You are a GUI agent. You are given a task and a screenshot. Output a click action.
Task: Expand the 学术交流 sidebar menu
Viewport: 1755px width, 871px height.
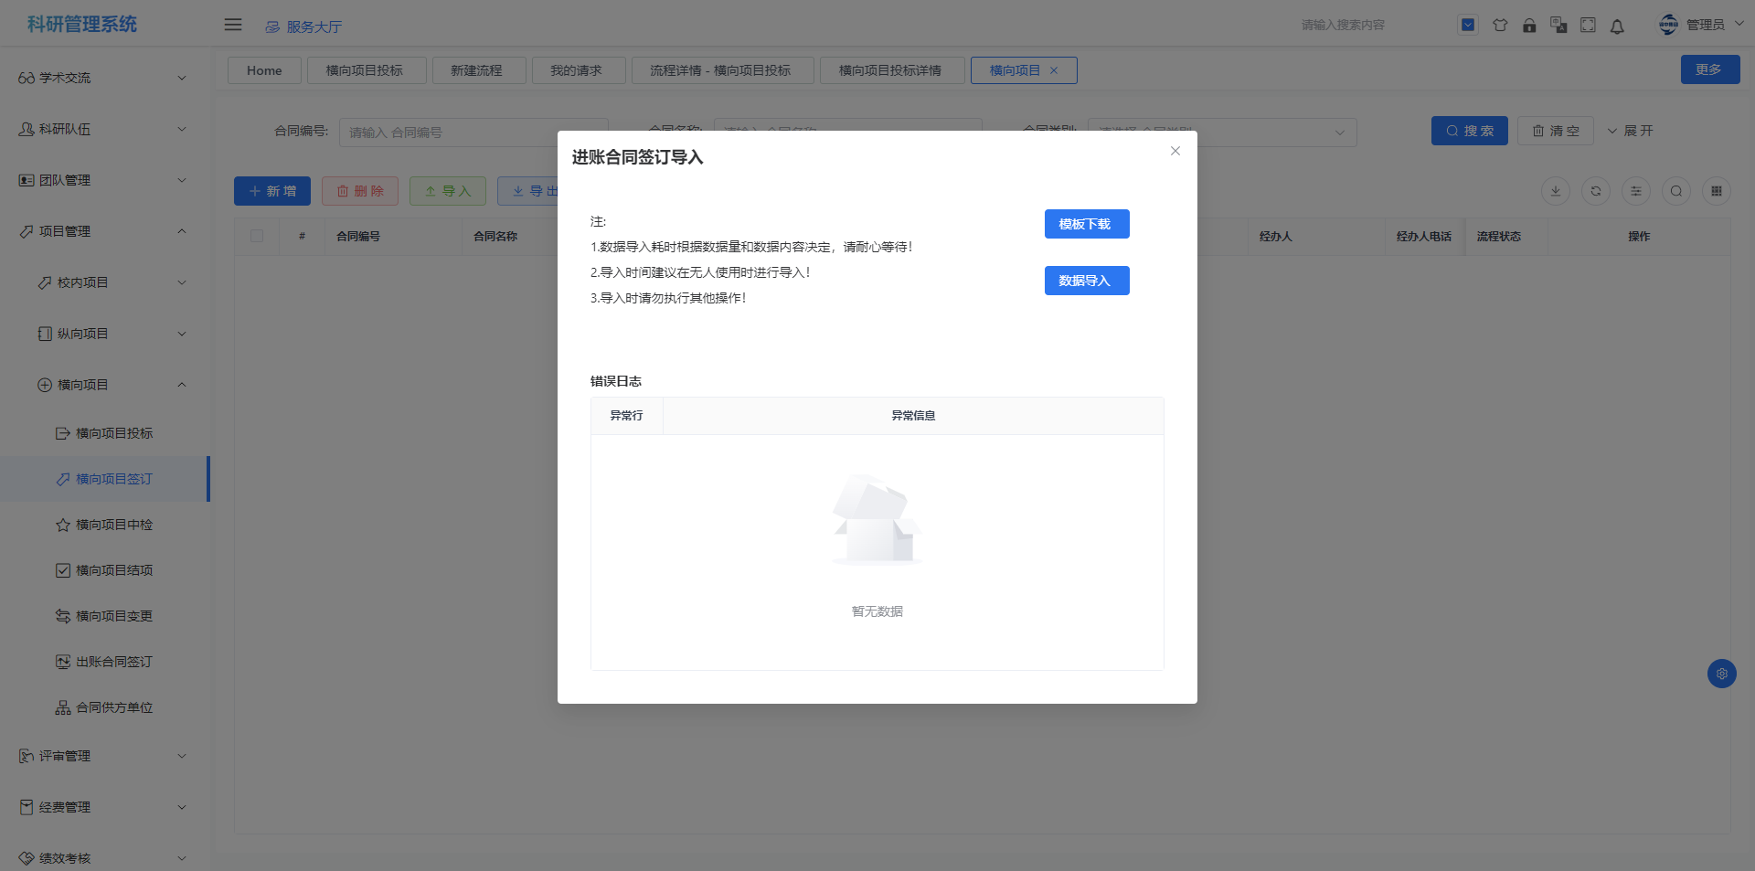101,78
